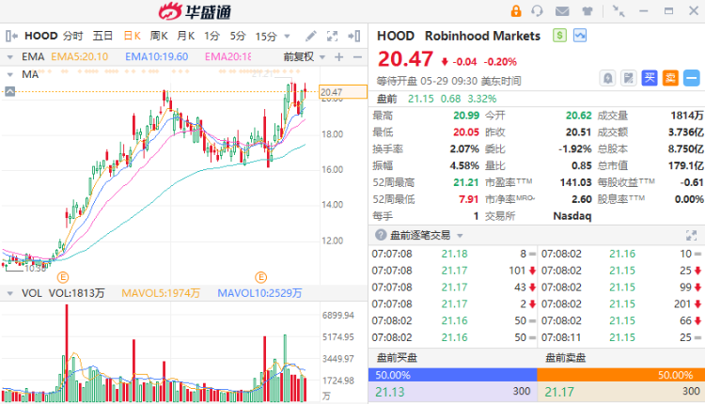705x404 pixels.
Task: Switch to the 周K weekly chart tab
Action: click(159, 36)
